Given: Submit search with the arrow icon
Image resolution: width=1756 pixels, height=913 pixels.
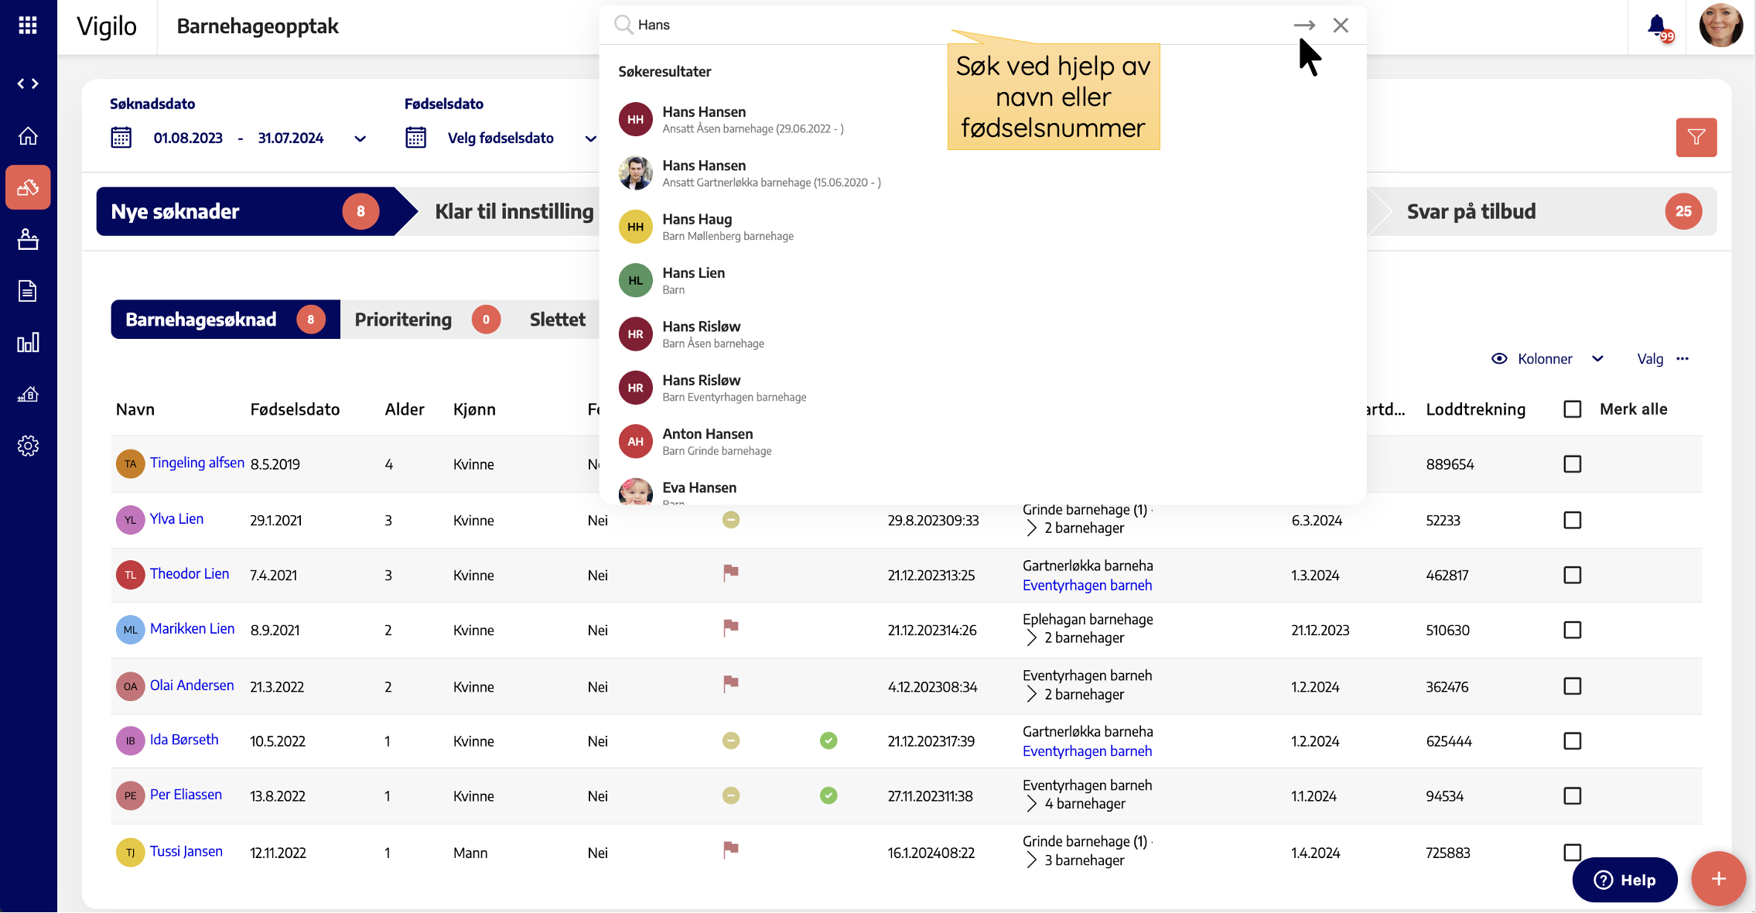Looking at the screenshot, I should tap(1304, 25).
